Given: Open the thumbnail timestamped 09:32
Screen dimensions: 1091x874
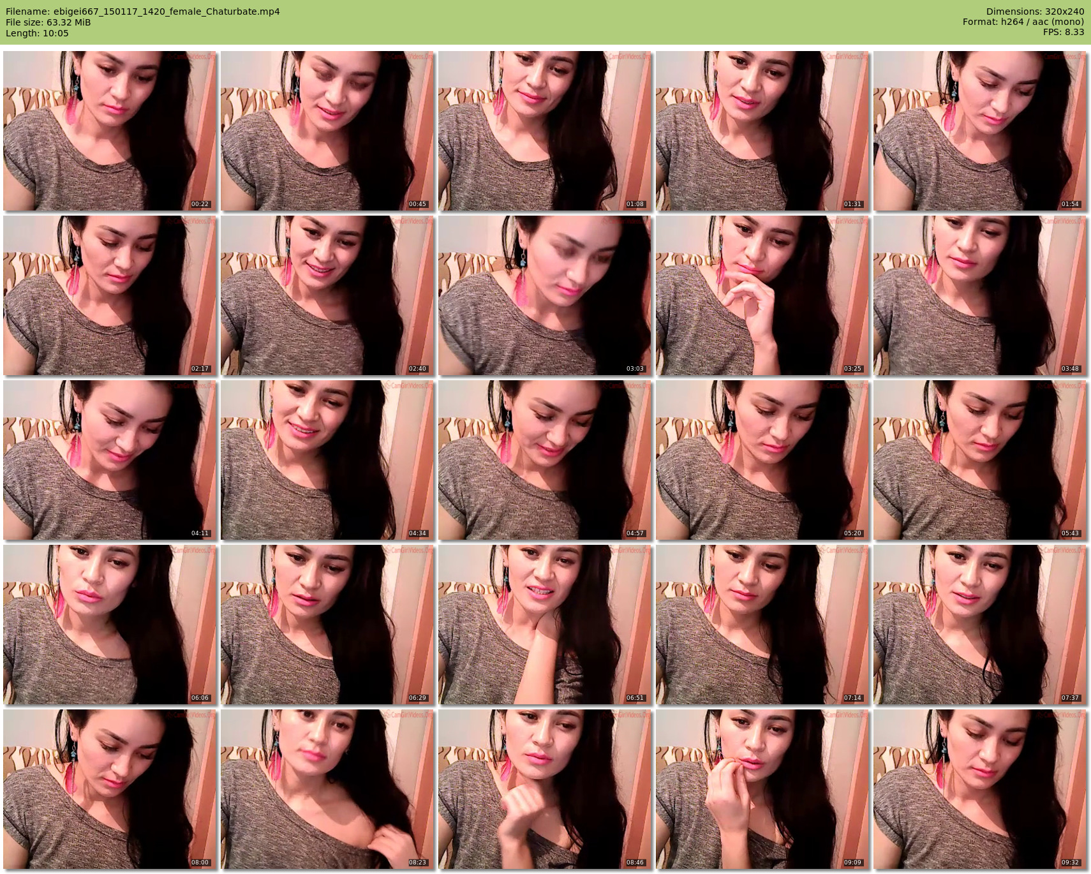Looking at the screenshot, I should click(x=980, y=789).
